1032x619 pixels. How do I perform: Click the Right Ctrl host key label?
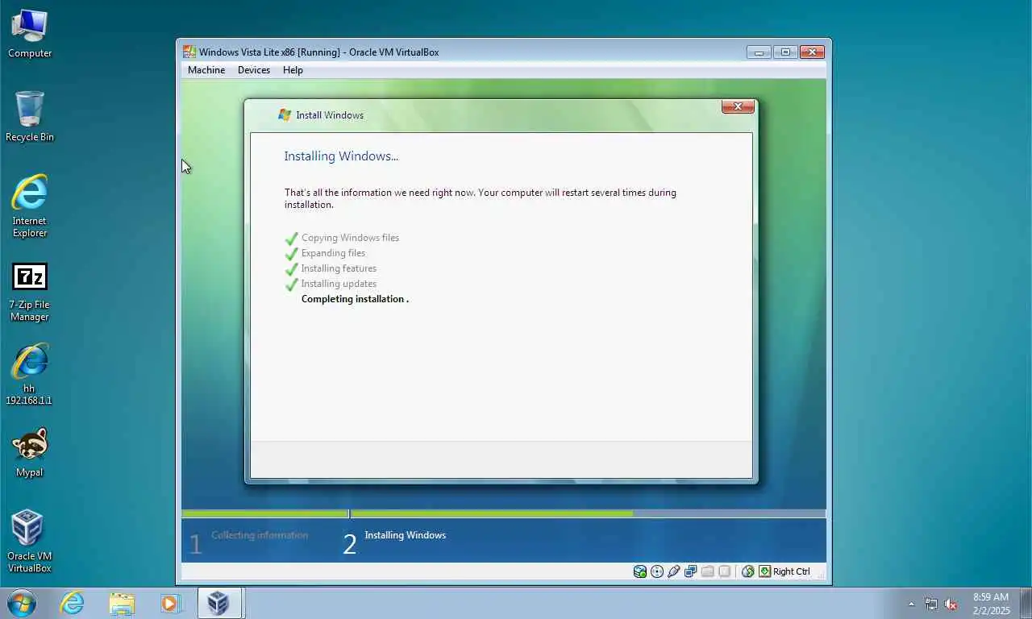(792, 571)
